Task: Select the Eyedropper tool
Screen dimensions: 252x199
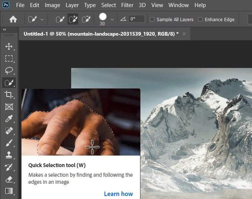Action: coord(9,119)
